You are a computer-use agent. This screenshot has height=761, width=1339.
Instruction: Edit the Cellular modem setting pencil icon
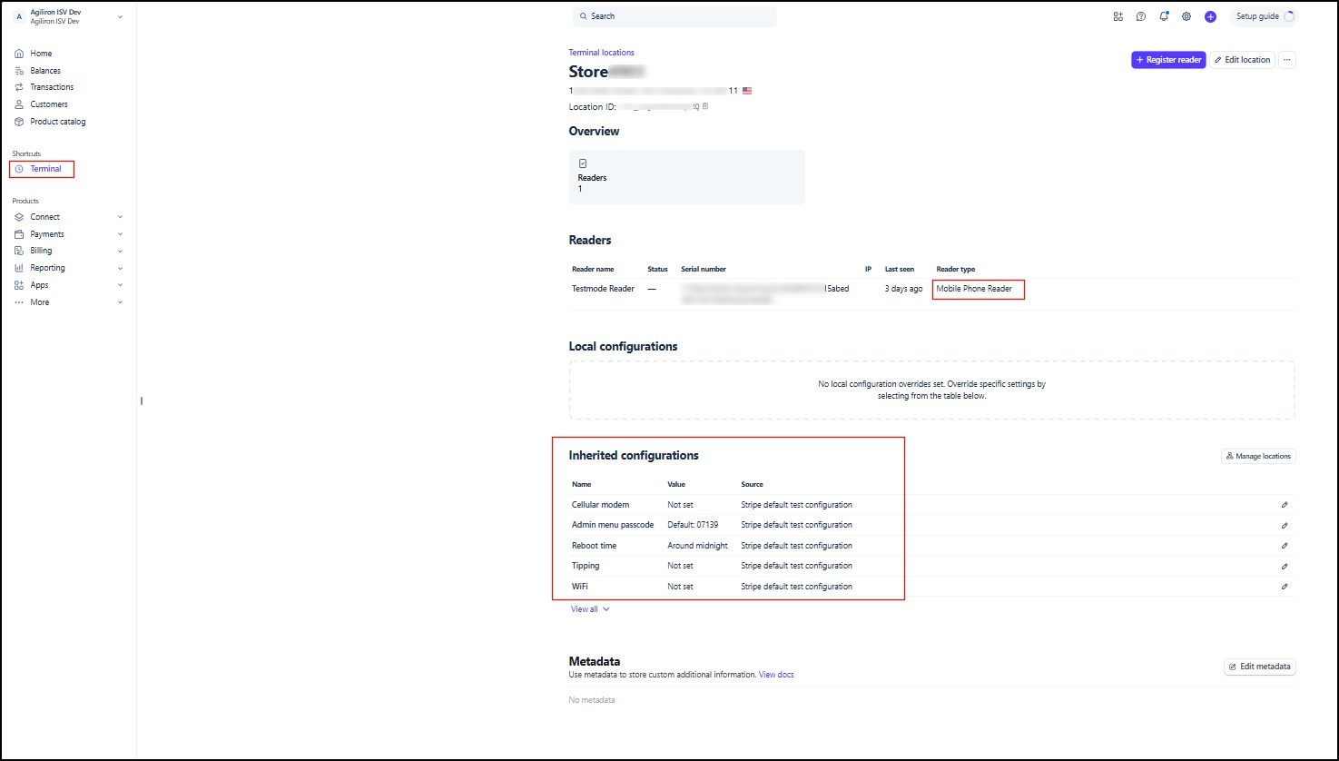click(x=1285, y=504)
